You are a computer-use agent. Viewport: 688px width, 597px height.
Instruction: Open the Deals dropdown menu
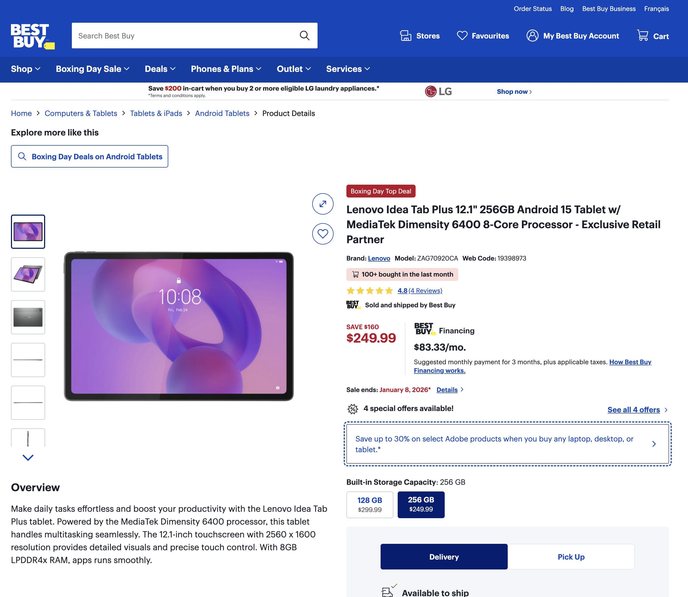[x=160, y=69]
